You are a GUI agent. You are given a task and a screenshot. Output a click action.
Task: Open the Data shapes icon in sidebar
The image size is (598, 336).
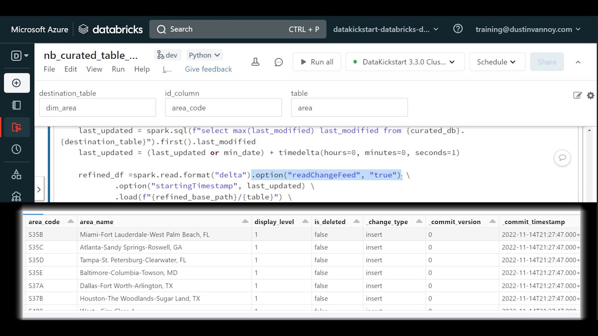coord(16,175)
